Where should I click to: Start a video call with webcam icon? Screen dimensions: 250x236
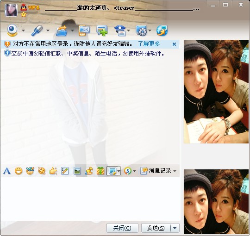[x=12, y=30]
